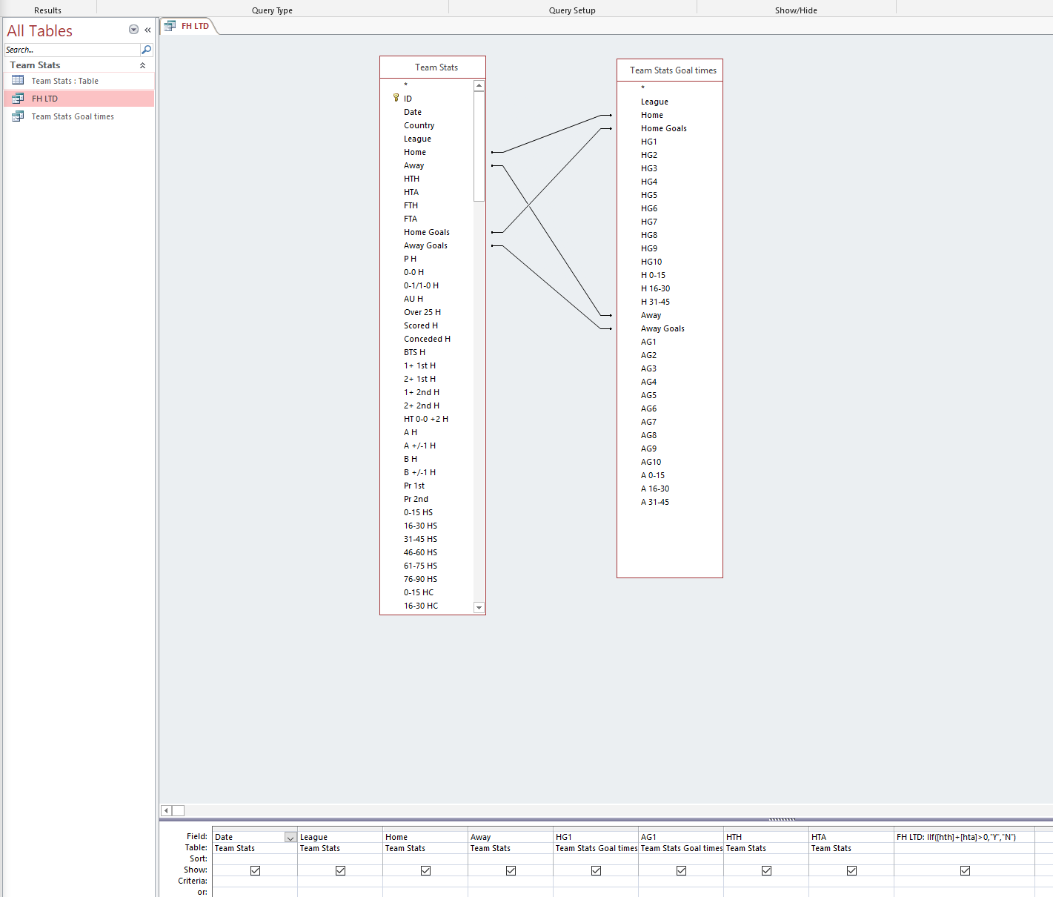Toggle Show checkbox for the AG1 column
Screen dimensions: 1053x897
point(681,870)
